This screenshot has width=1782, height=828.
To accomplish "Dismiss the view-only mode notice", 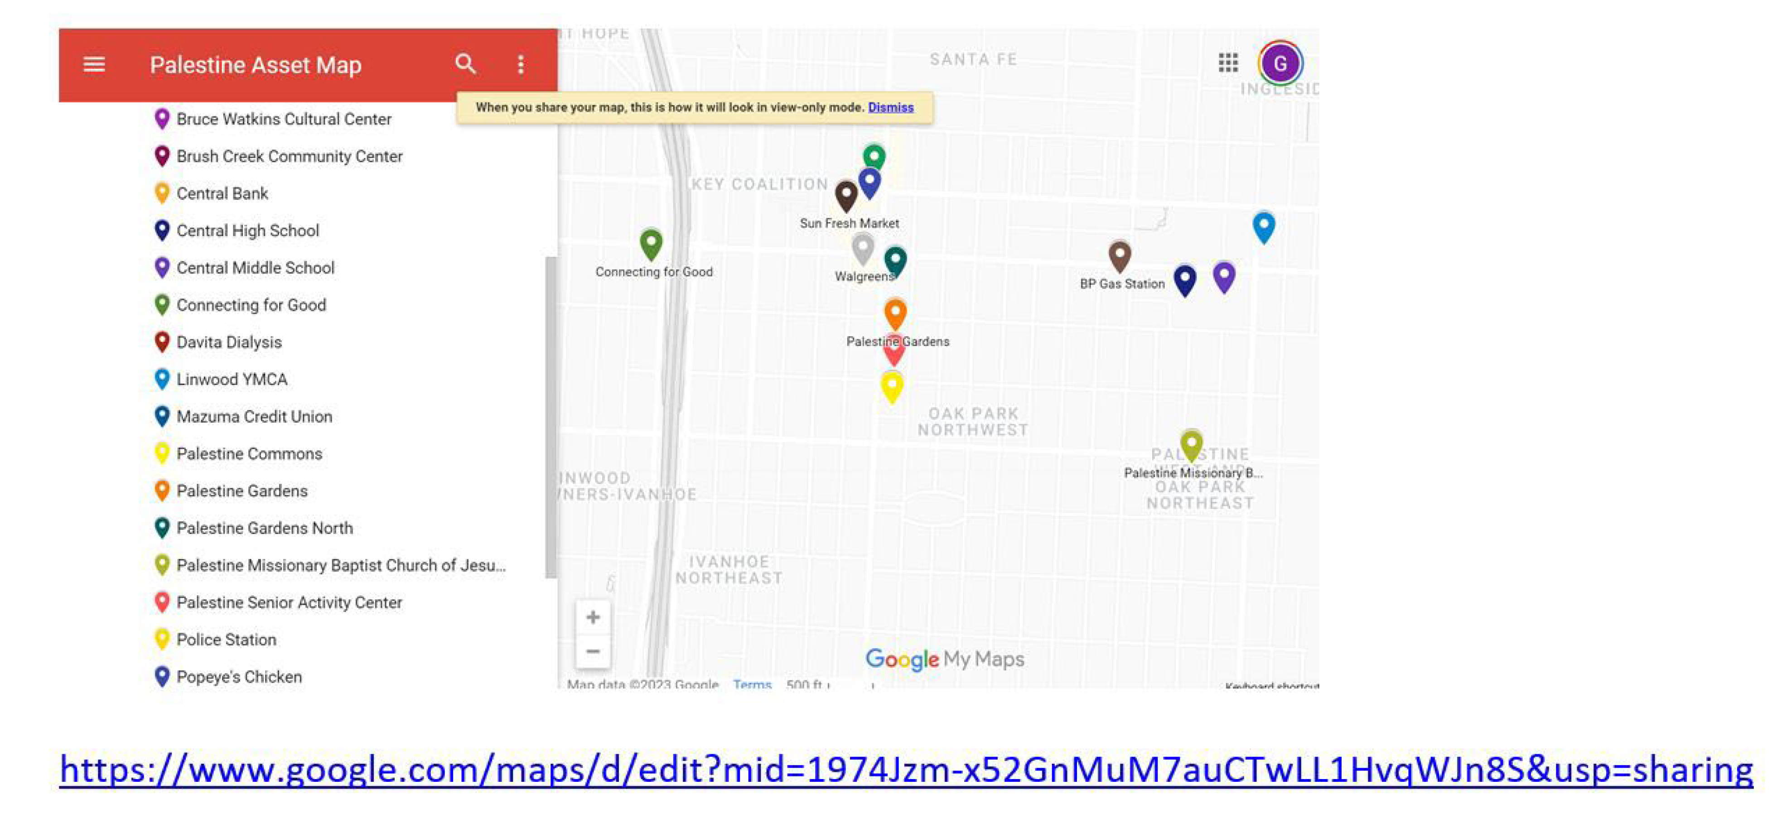I will [x=890, y=107].
